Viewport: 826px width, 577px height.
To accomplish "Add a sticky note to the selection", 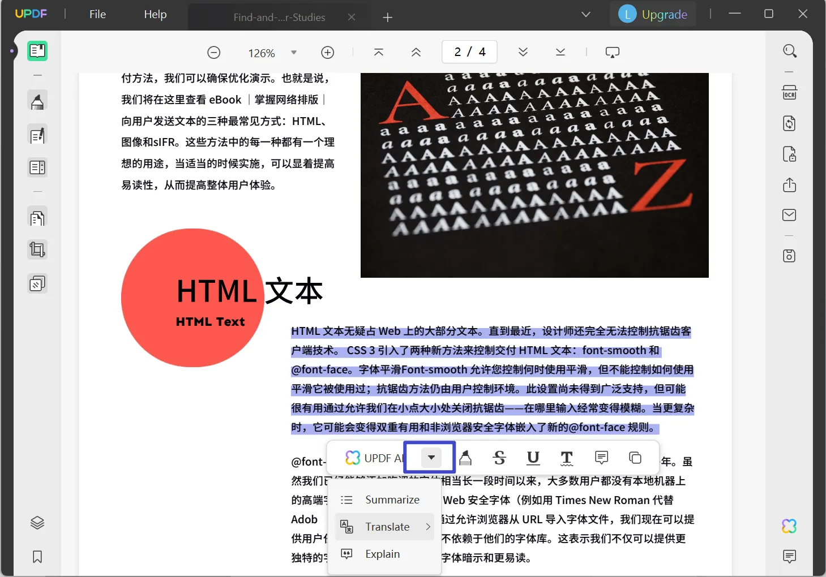I will (601, 457).
